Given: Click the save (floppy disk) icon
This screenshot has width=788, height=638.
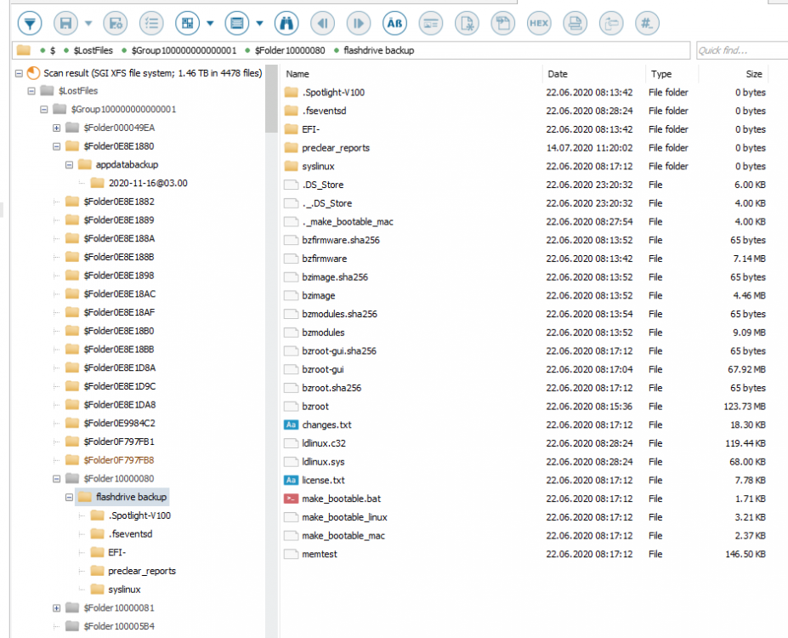Looking at the screenshot, I should pyautogui.click(x=65, y=23).
